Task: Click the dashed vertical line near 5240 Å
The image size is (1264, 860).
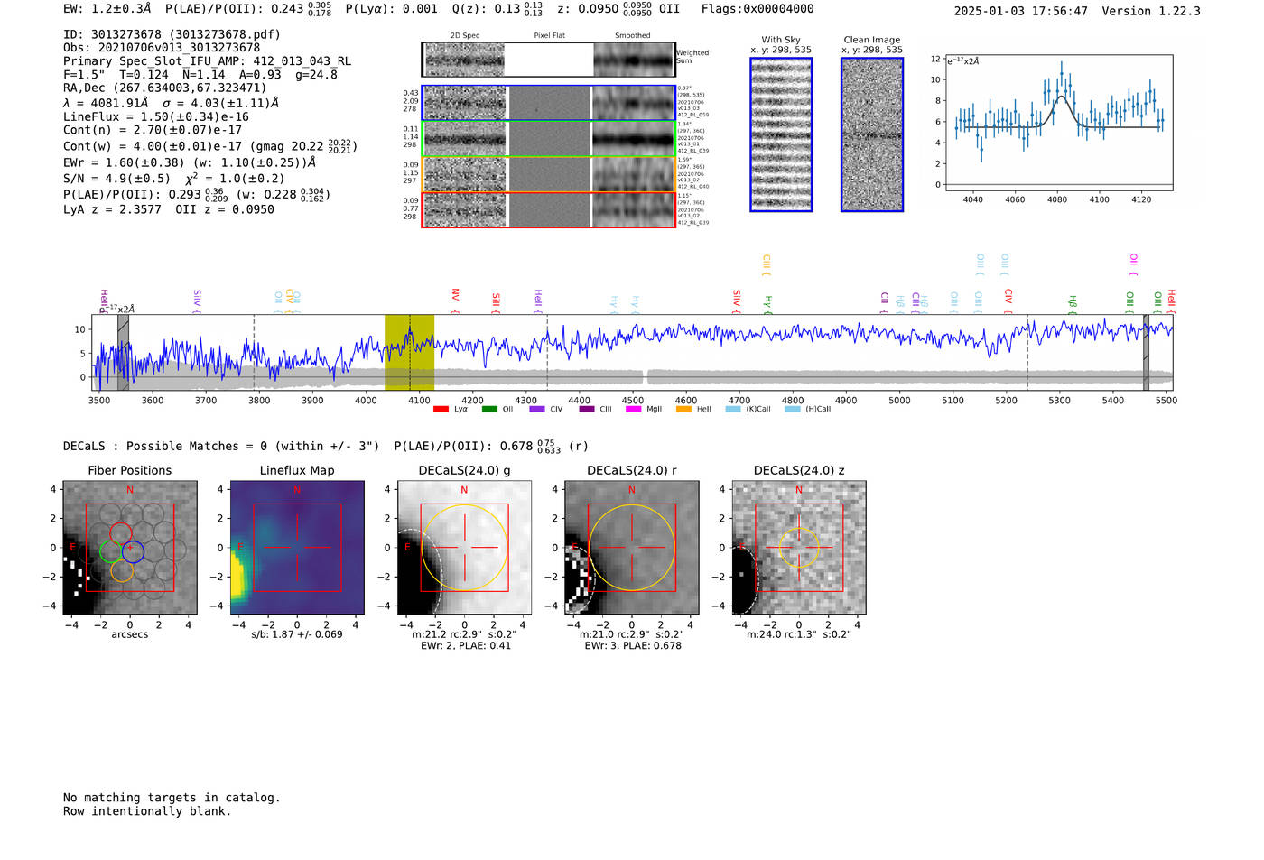Action: 1027,352
